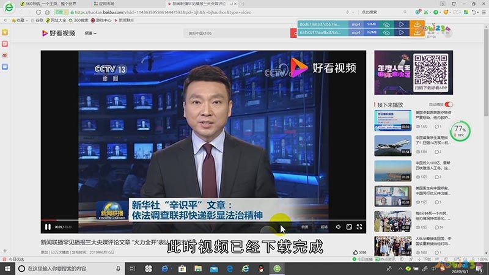
Task: Add sidebar item with plus icon
Action: 5,251
